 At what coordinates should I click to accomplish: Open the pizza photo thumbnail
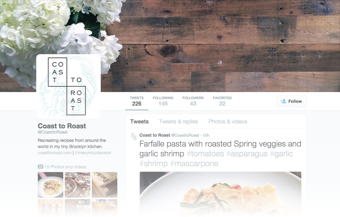coord(77,185)
